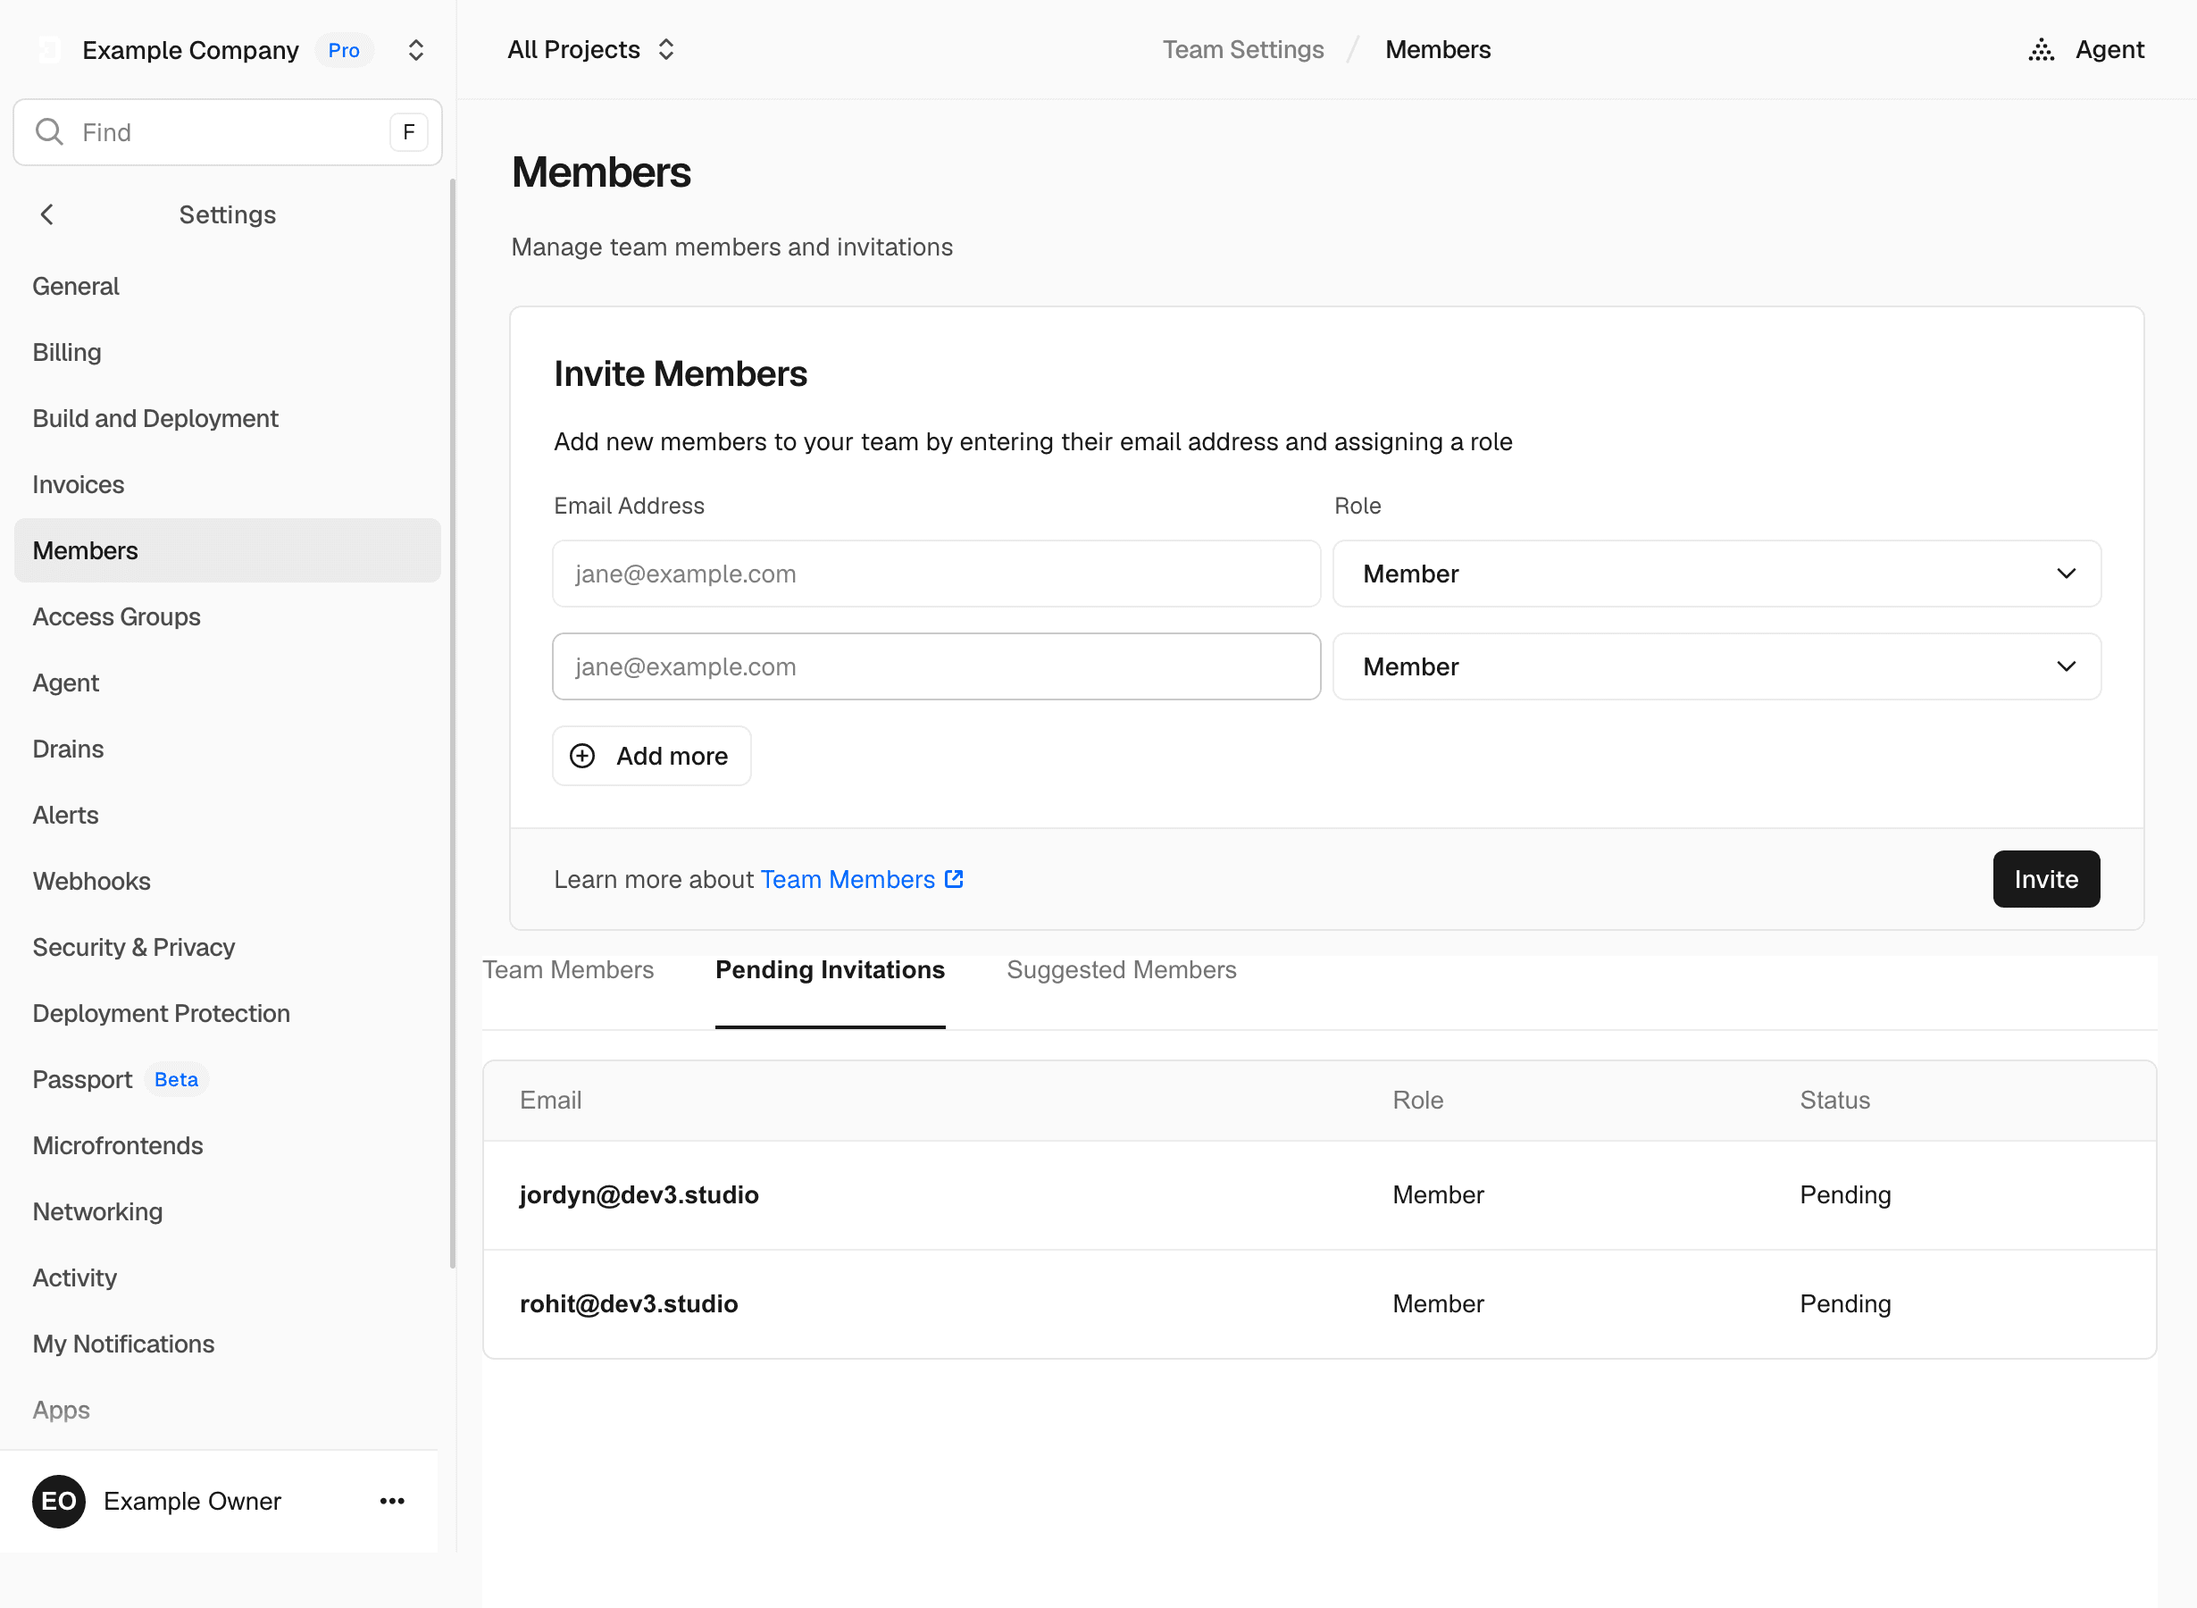Click the Pro plan badge
Screen dimensions: 2197x1608
[345, 50]
